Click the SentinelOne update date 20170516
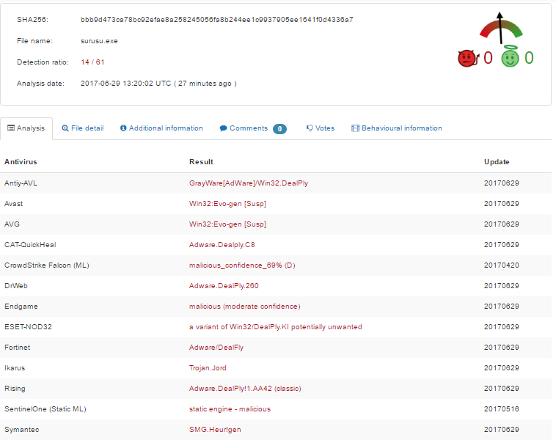The image size is (556, 440). click(502, 409)
